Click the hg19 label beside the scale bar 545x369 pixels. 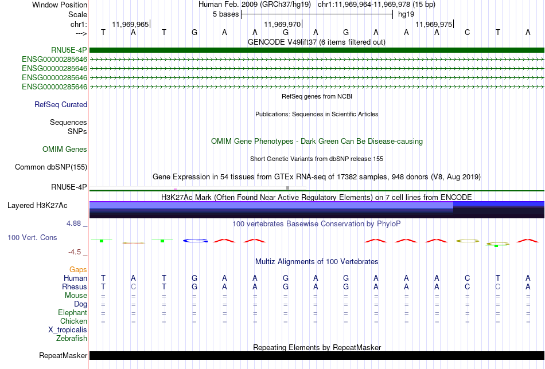pyautogui.click(x=406, y=14)
